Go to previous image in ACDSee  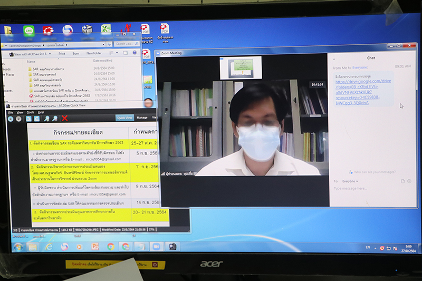pos(11,119)
